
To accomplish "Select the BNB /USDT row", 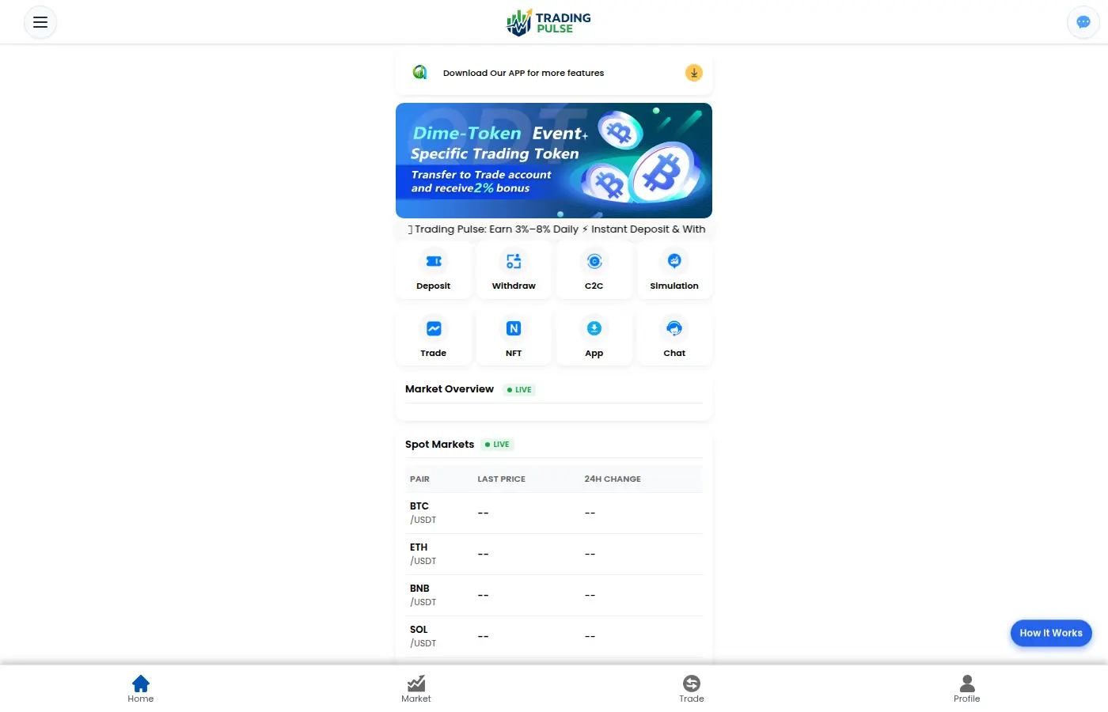I will coord(554,596).
